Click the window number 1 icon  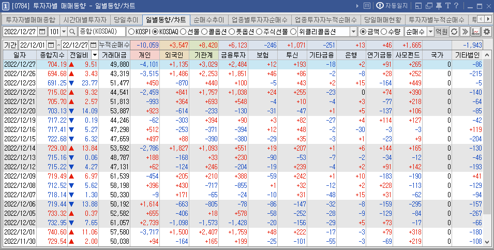[5, 6]
